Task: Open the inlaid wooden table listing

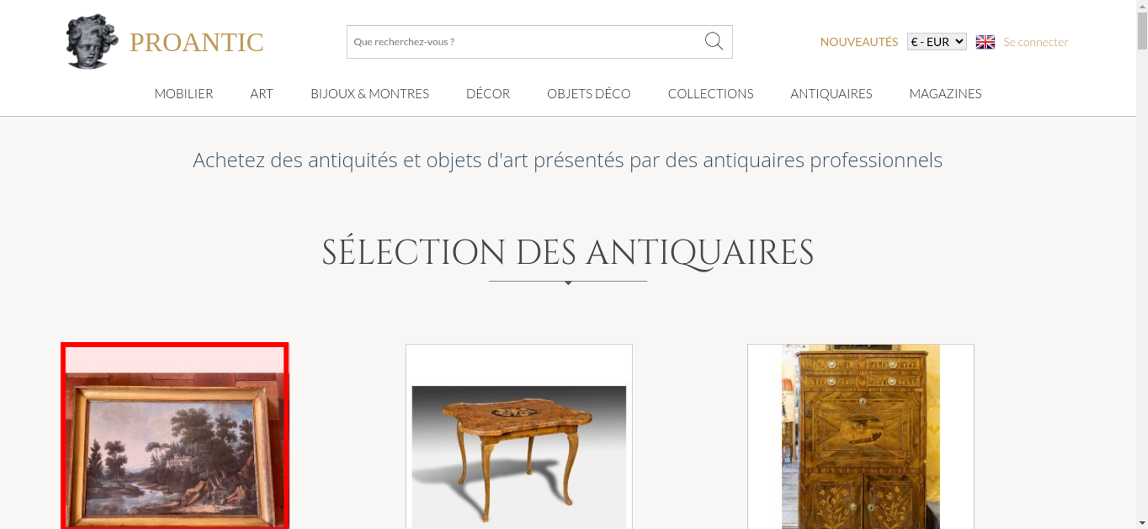Action: coord(519,437)
